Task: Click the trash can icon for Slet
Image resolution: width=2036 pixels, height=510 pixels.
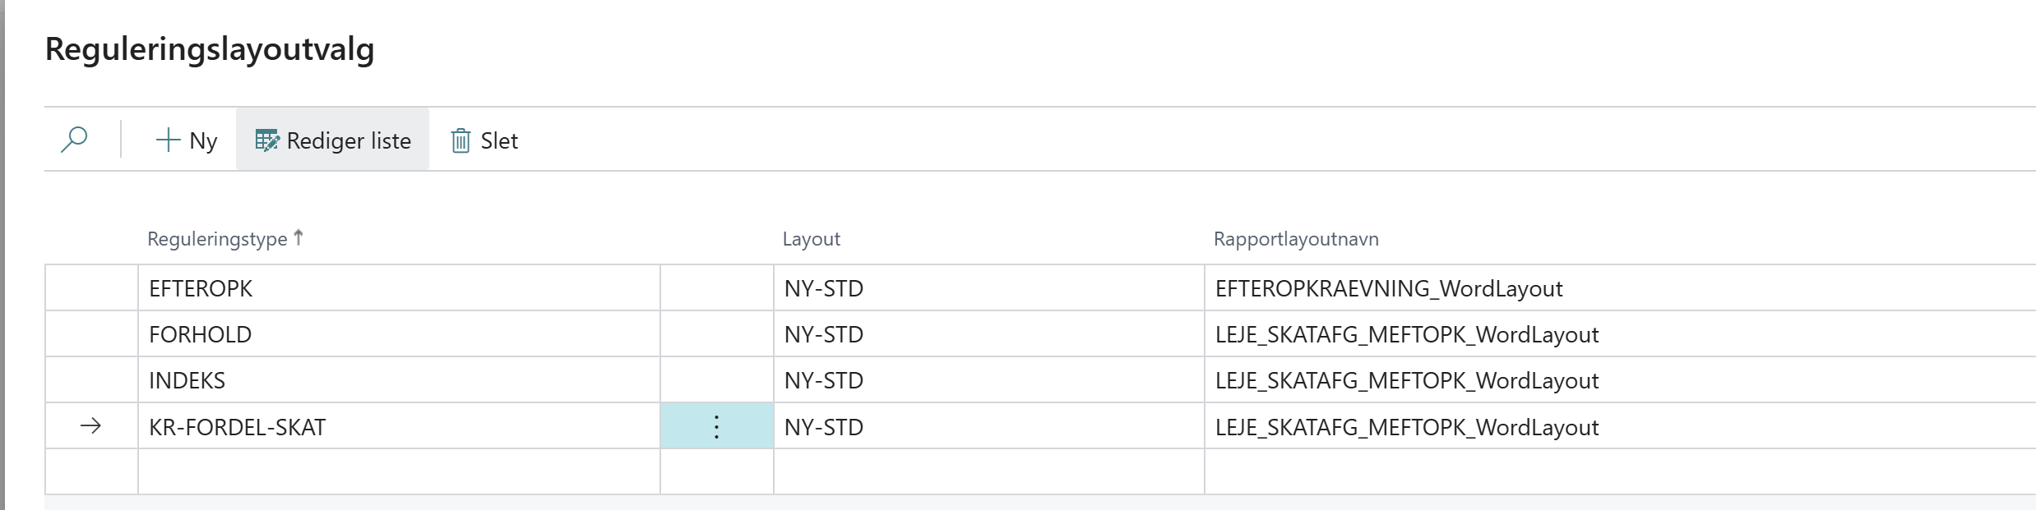Action: coord(460,140)
